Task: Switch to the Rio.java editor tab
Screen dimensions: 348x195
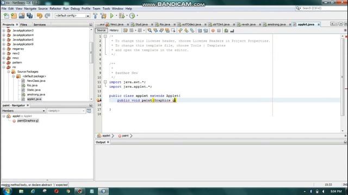Action: (x=165, y=24)
